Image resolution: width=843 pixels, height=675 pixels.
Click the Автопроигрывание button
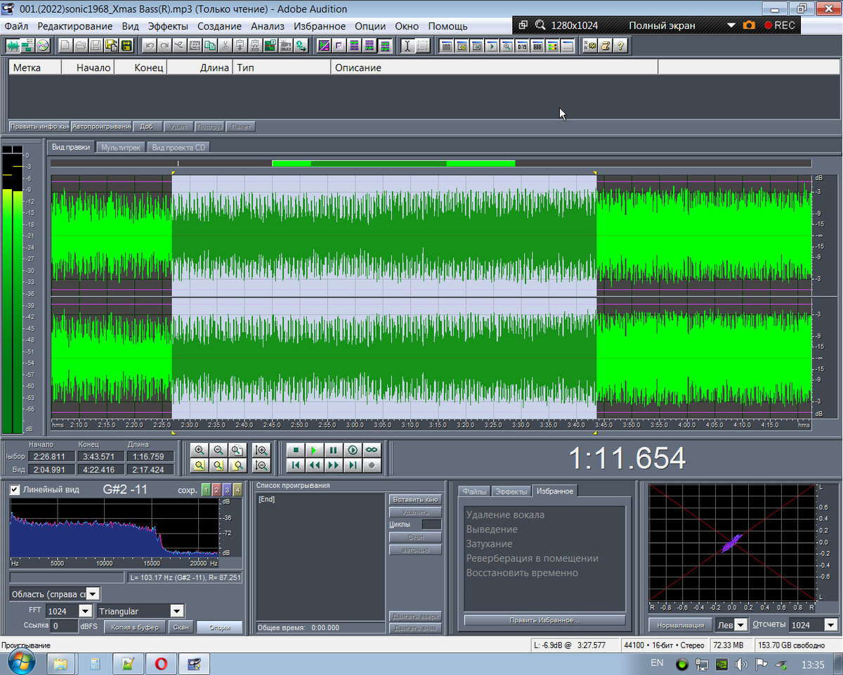click(102, 127)
